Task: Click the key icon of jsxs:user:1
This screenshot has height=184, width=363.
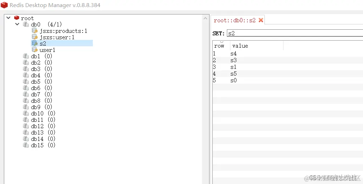Action: click(34, 37)
